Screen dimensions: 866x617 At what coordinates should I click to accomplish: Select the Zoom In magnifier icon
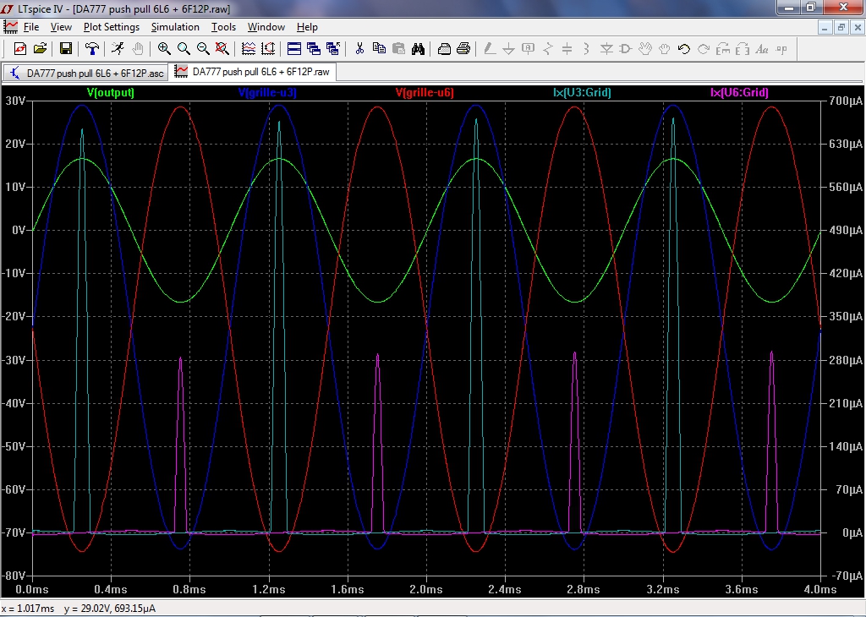163,49
